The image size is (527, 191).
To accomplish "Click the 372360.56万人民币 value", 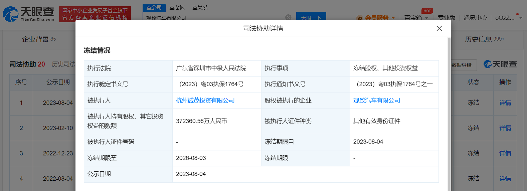I will (201, 121).
